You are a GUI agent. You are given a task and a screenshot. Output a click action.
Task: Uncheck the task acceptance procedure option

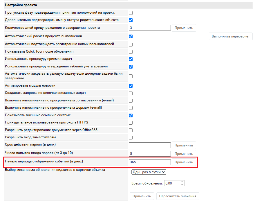131,59
